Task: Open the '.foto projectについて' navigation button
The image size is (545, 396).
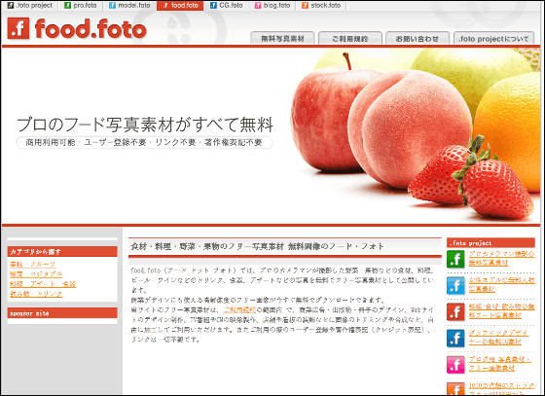Action: tap(494, 39)
